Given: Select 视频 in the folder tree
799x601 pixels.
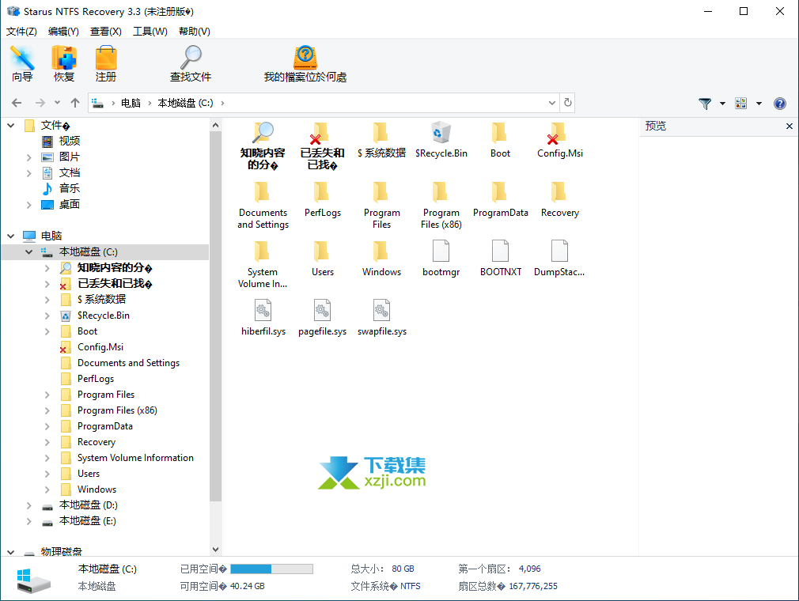Looking at the screenshot, I should [x=70, y=141].
